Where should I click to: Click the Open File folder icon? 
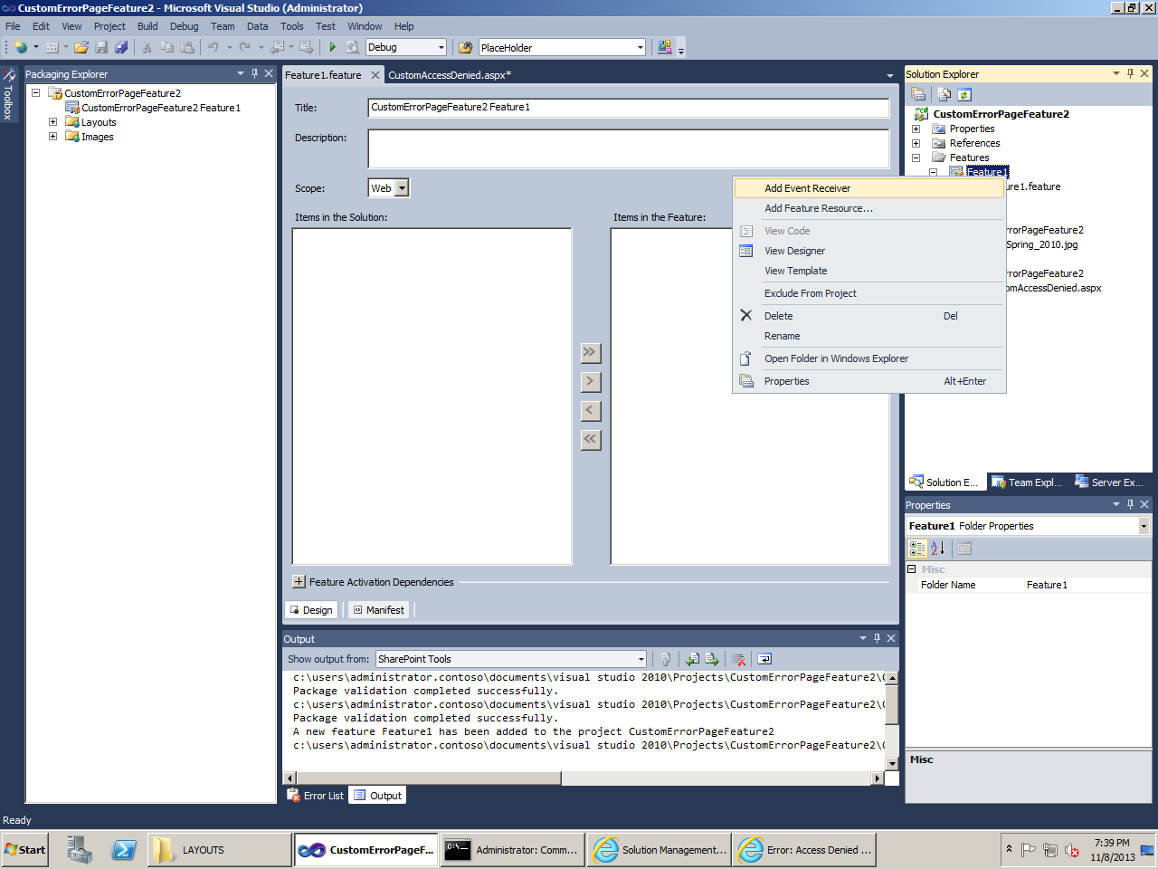pyautogui.click(x=81, y=47)
